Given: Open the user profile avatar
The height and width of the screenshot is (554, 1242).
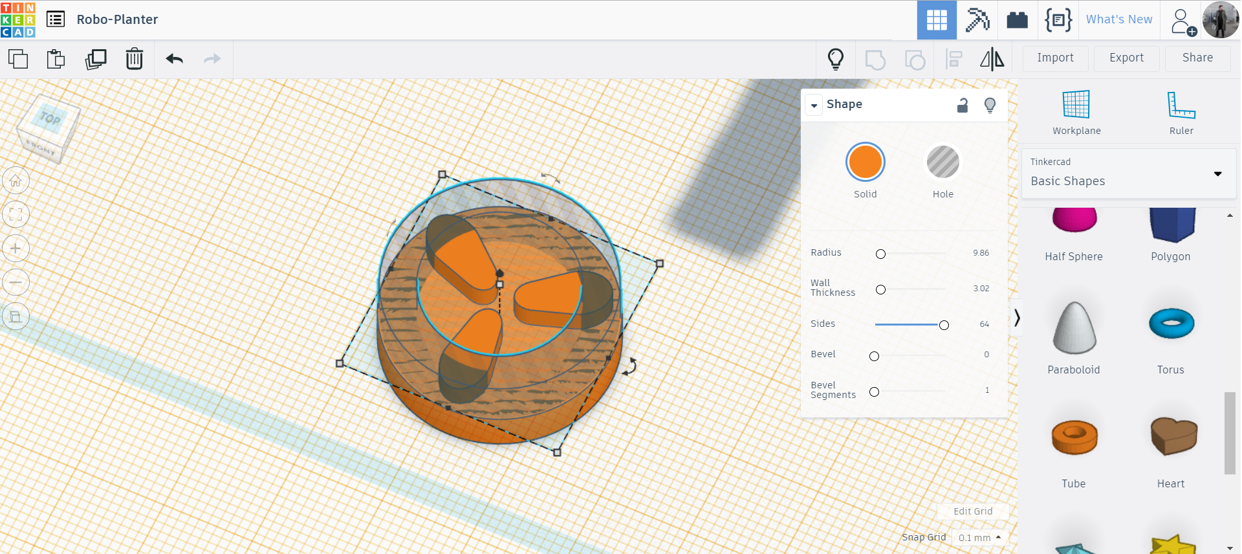Looking at the screenshot, I should point(1221,20).
